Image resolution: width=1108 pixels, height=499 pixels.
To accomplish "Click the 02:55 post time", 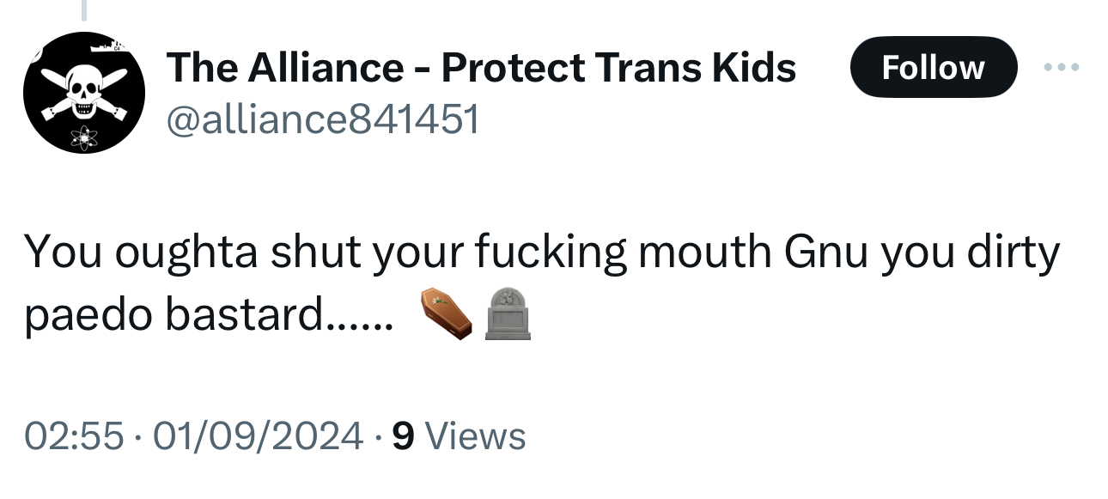I will (74, 435).
